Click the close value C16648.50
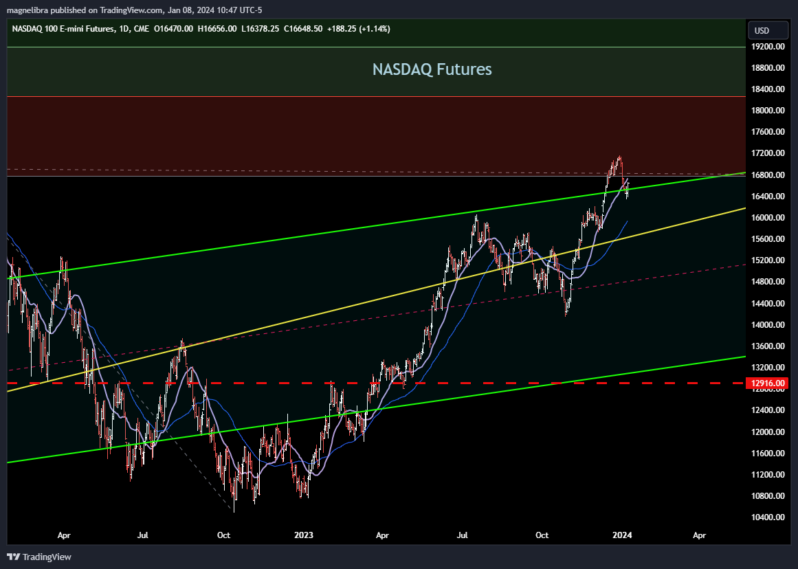 click(303, 29)
